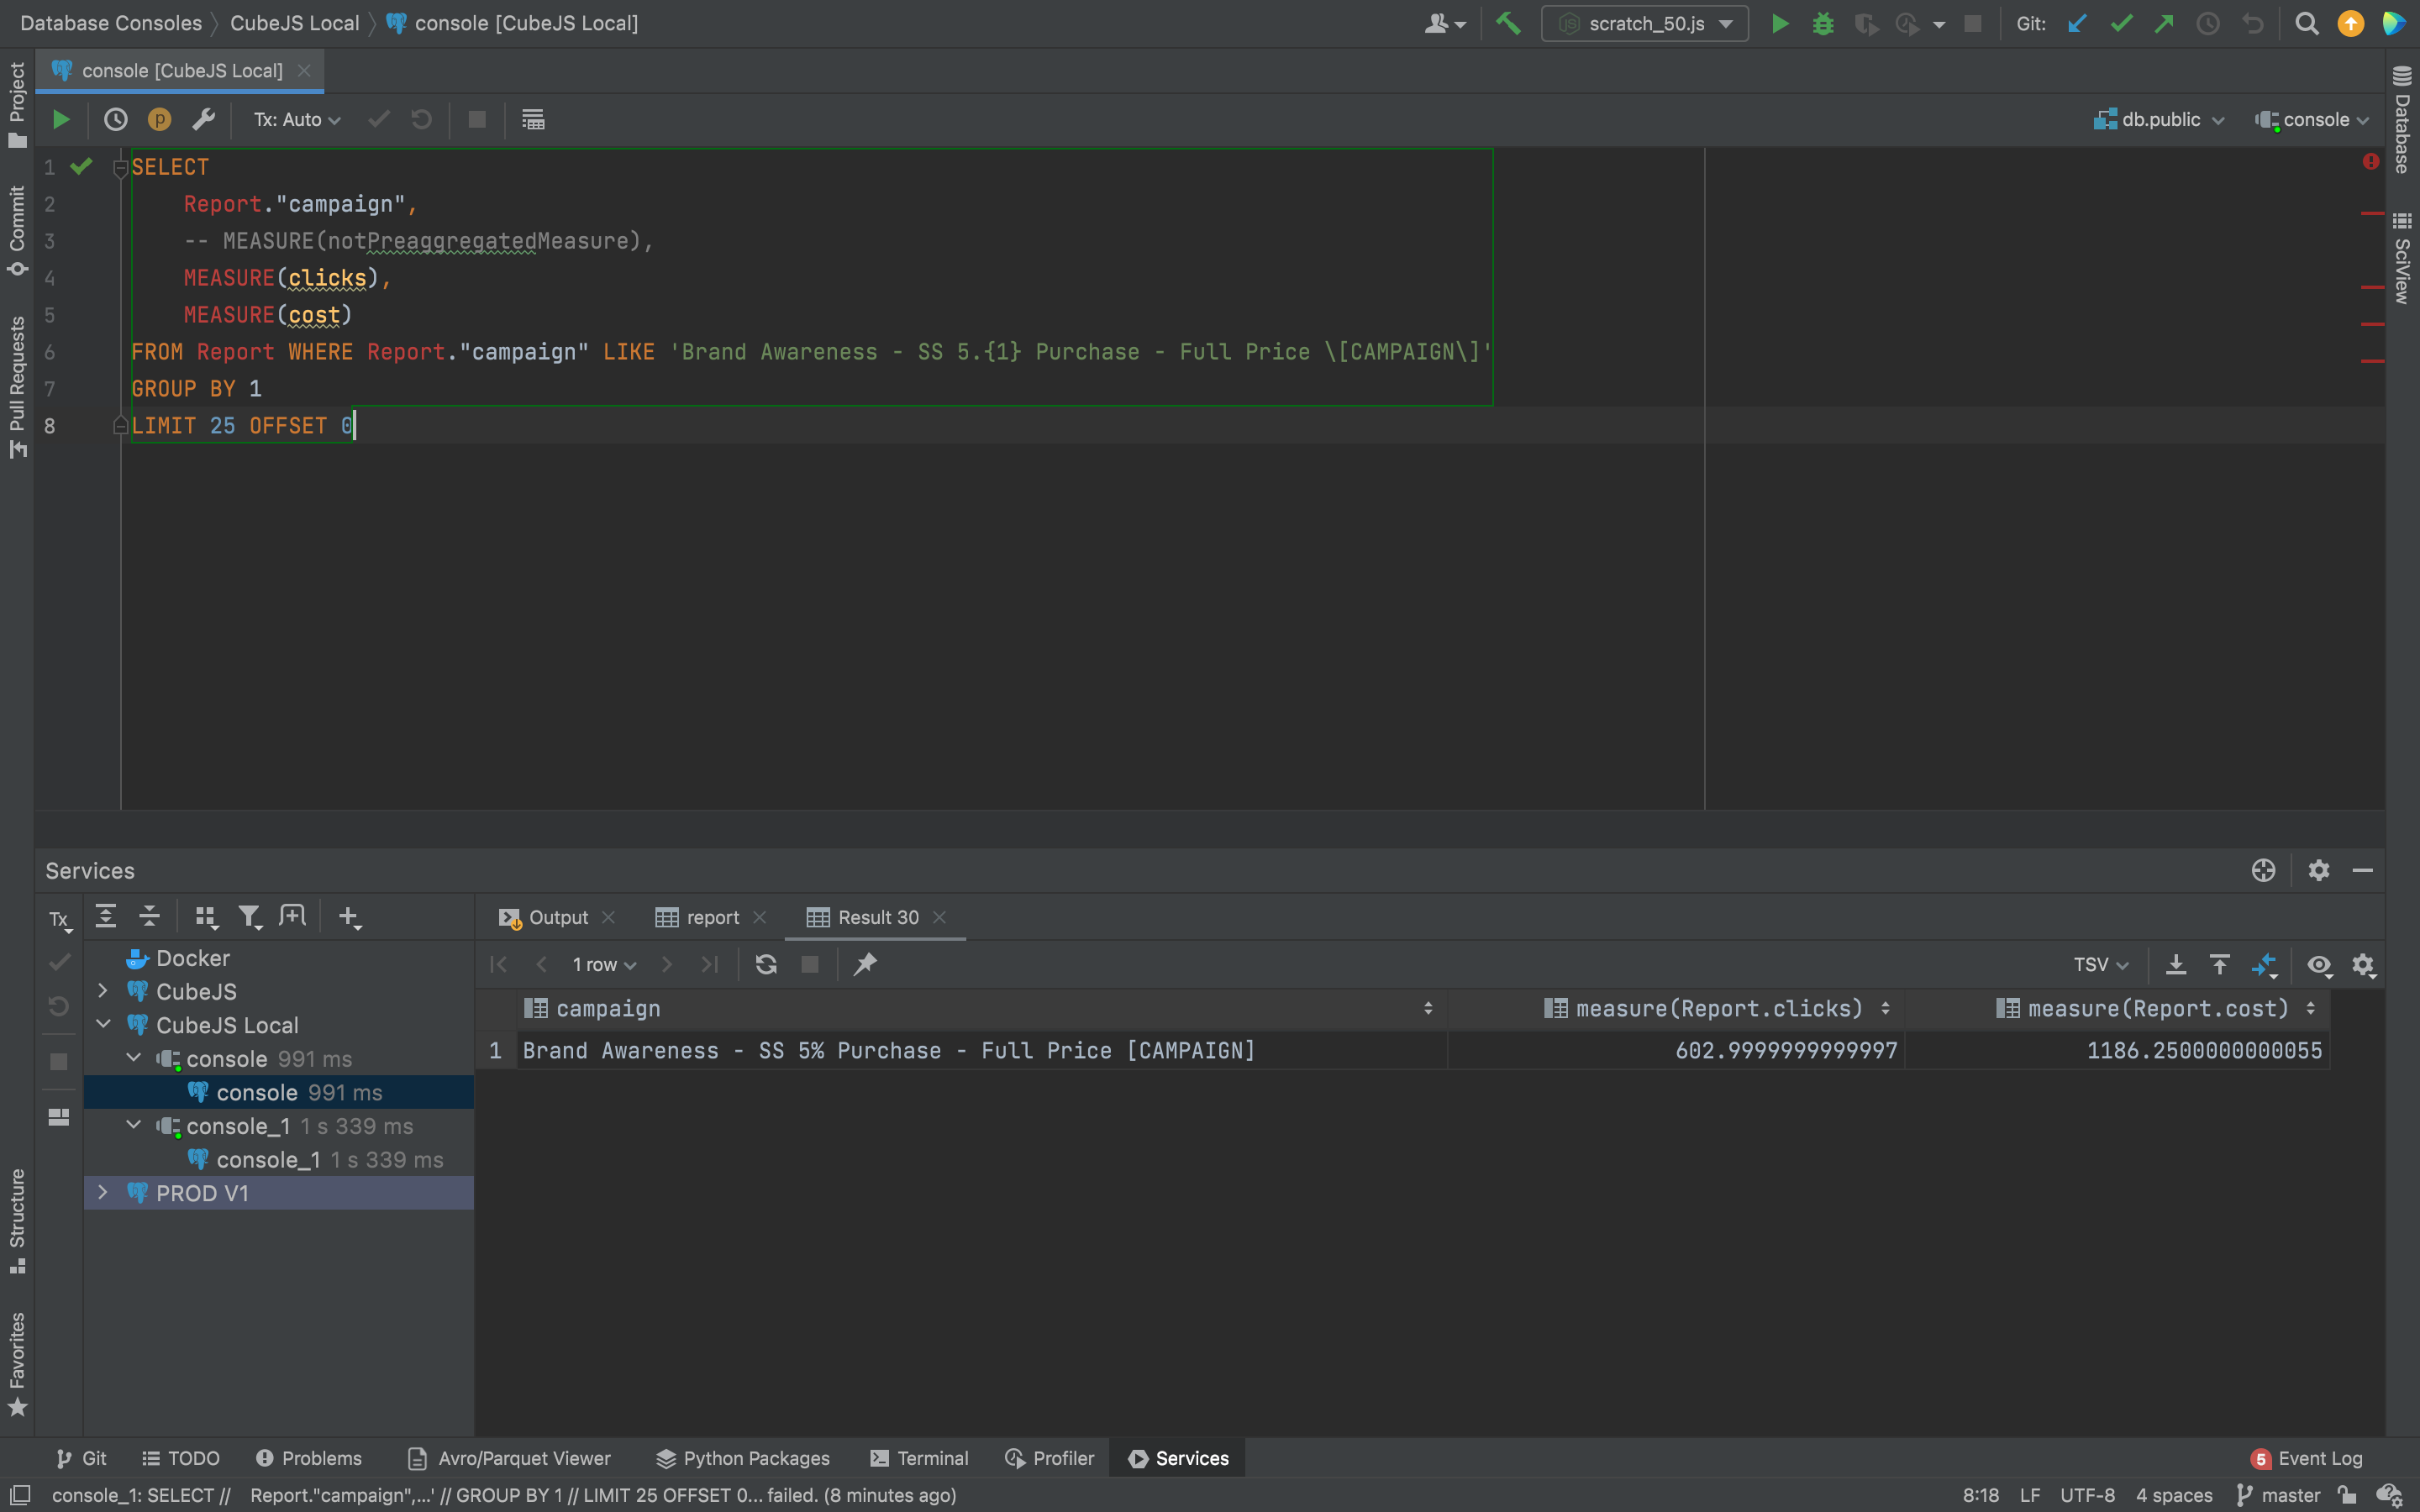Open Group By options in Services

pos(206,917)
